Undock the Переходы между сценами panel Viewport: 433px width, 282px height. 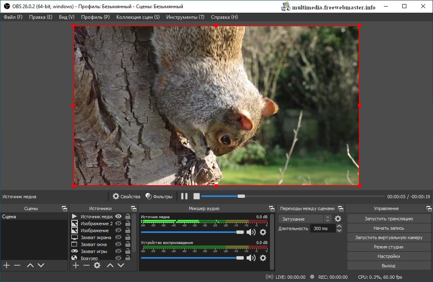click(341, 208)
